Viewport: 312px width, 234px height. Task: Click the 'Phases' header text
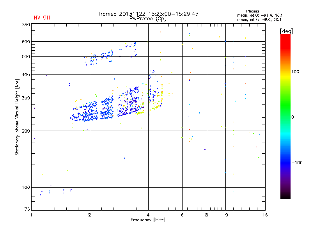pos(252,11)
